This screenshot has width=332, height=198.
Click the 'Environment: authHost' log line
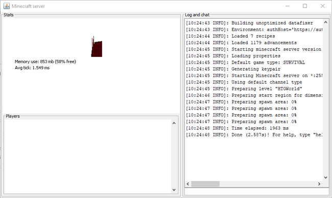254,30
